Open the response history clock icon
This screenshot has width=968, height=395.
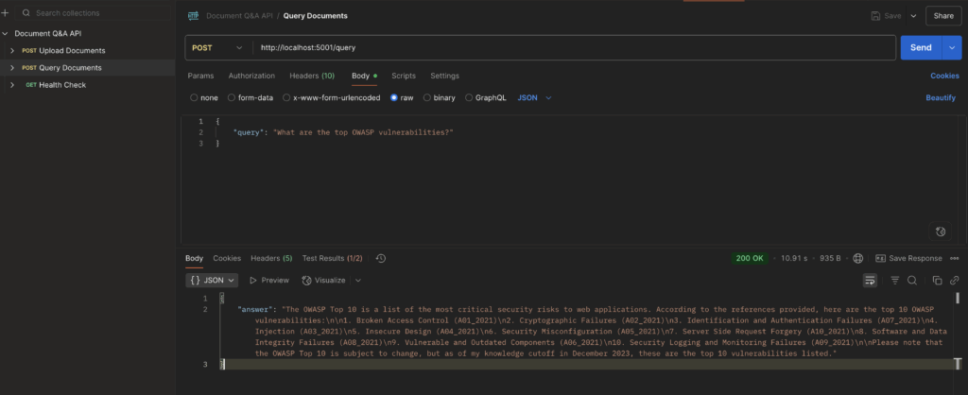381,258
